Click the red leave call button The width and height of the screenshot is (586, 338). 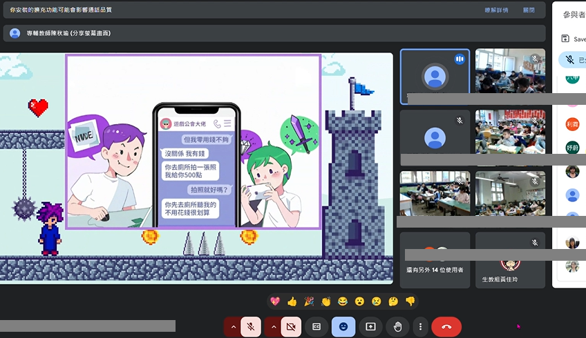pyautogui.click(x=446, y=326)
